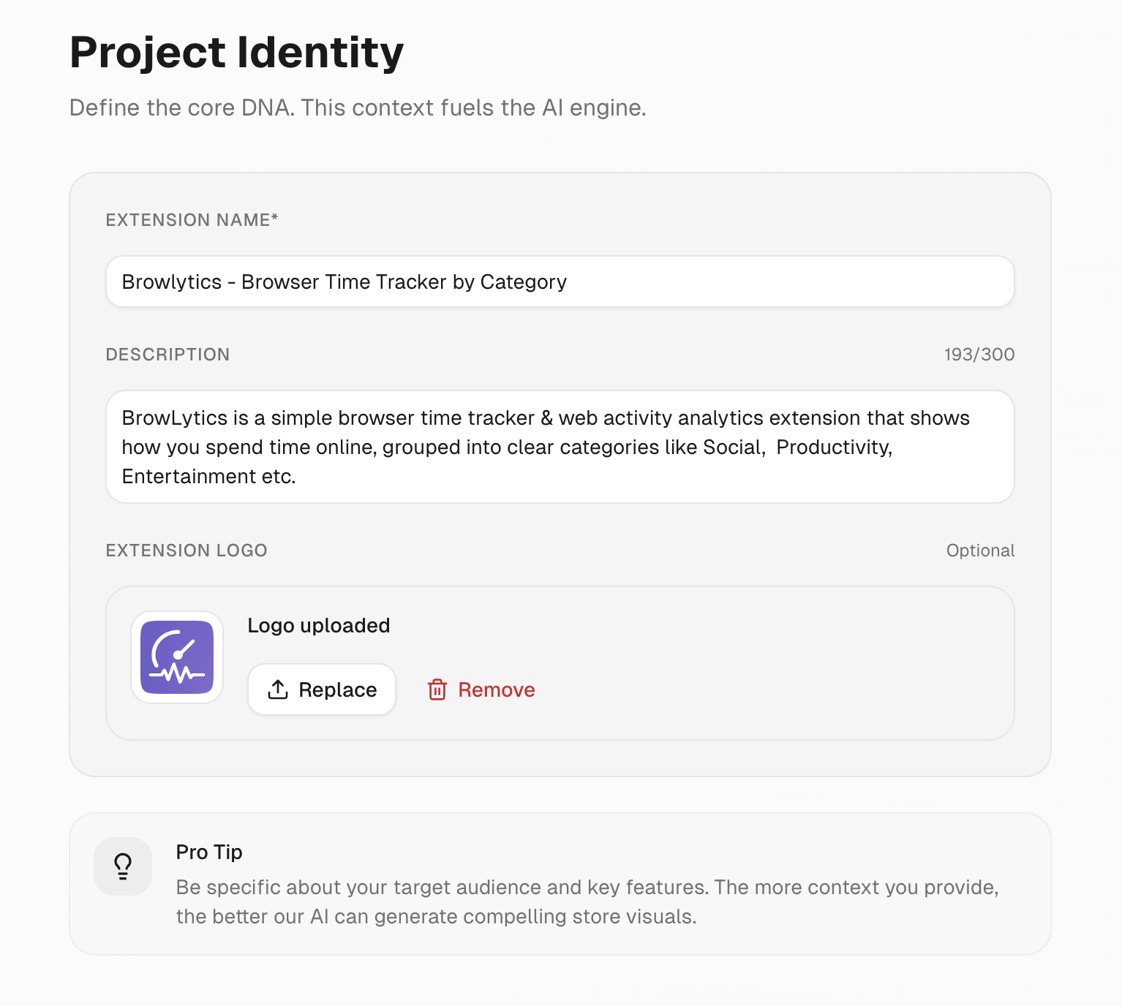Click the Logo uploaded status text
The width and height of the screenshot is (1122, 1006).
pyautogui.click(x=319, y=626)
